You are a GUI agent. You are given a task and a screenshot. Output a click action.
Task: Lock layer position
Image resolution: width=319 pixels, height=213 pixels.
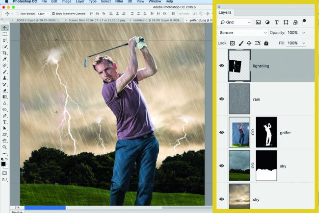[249, 43]
